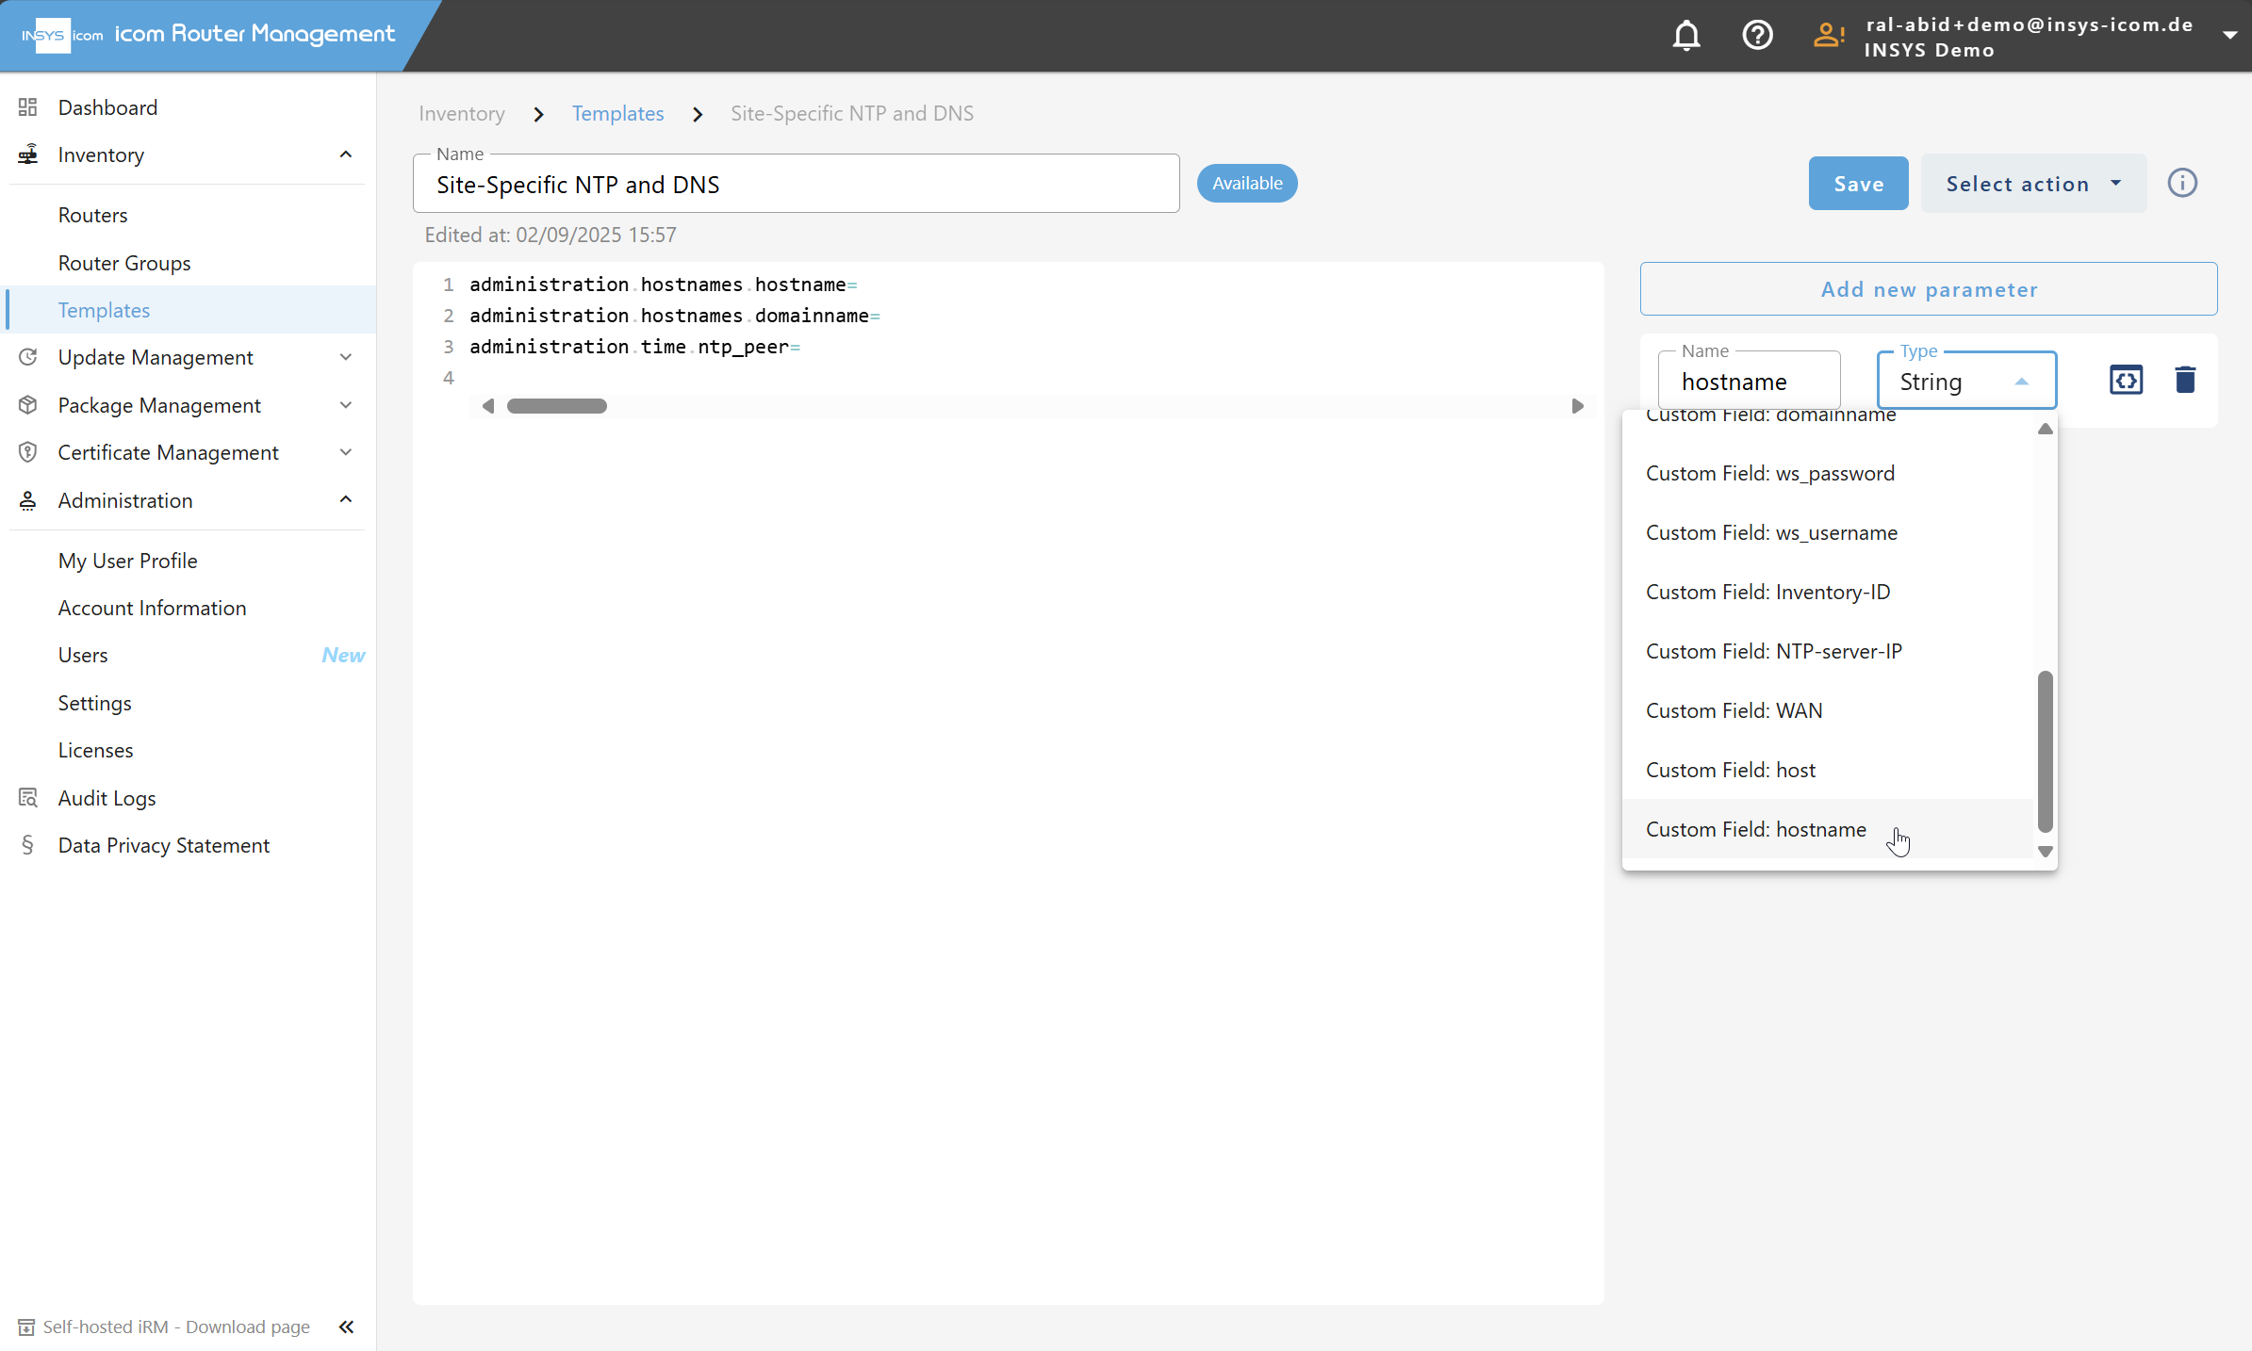Click the Audit Logs search icon
The width and height of the screenshot is (2252, 1351).
coord(28,798)
